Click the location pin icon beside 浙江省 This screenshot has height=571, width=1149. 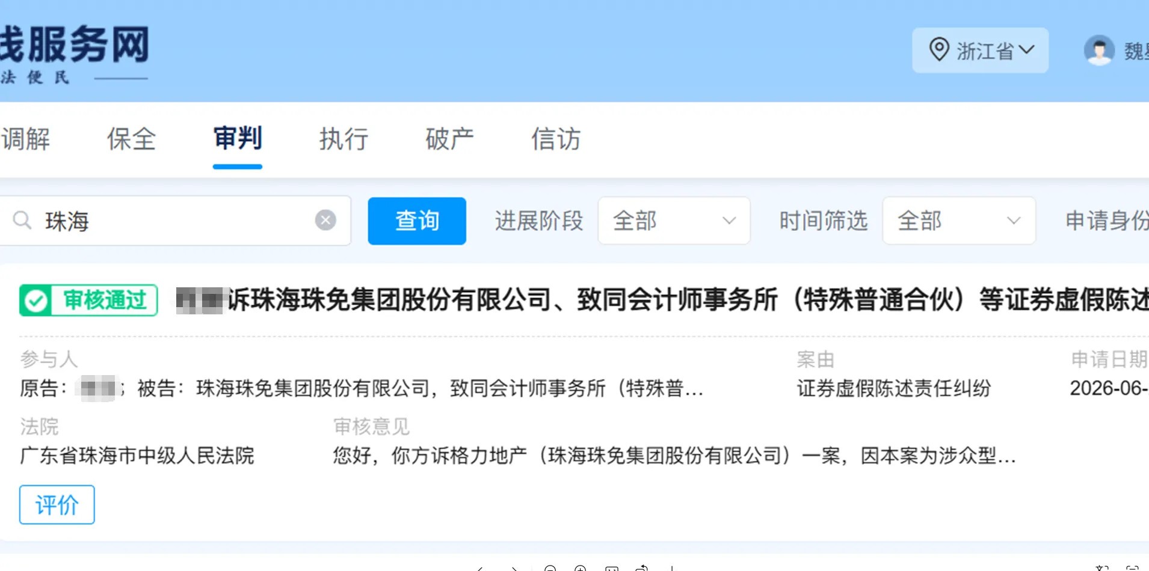(938, 50)
